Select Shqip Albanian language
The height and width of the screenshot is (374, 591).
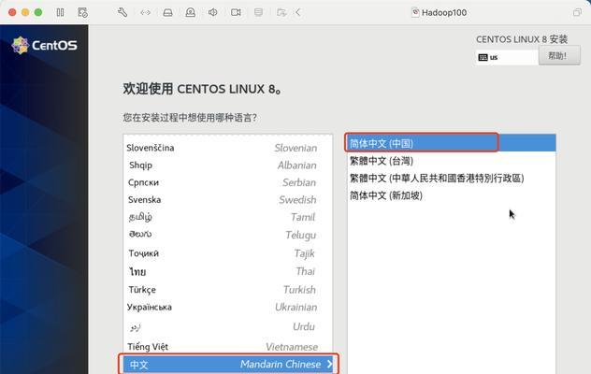click(x=227, y=165)
